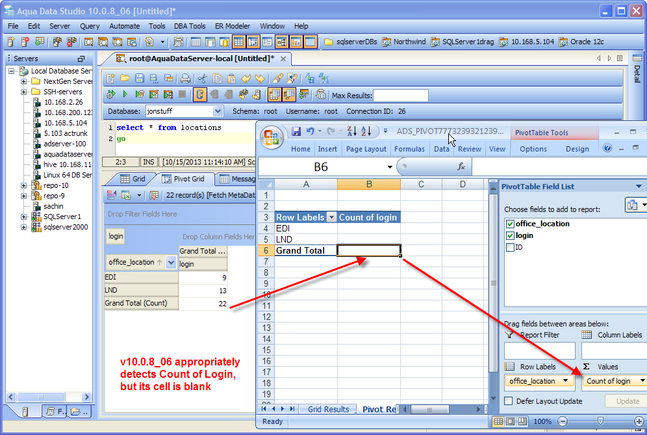The image size is (647, 435).
Task: Open DBA Tools menu
Action: pos(190,26)
